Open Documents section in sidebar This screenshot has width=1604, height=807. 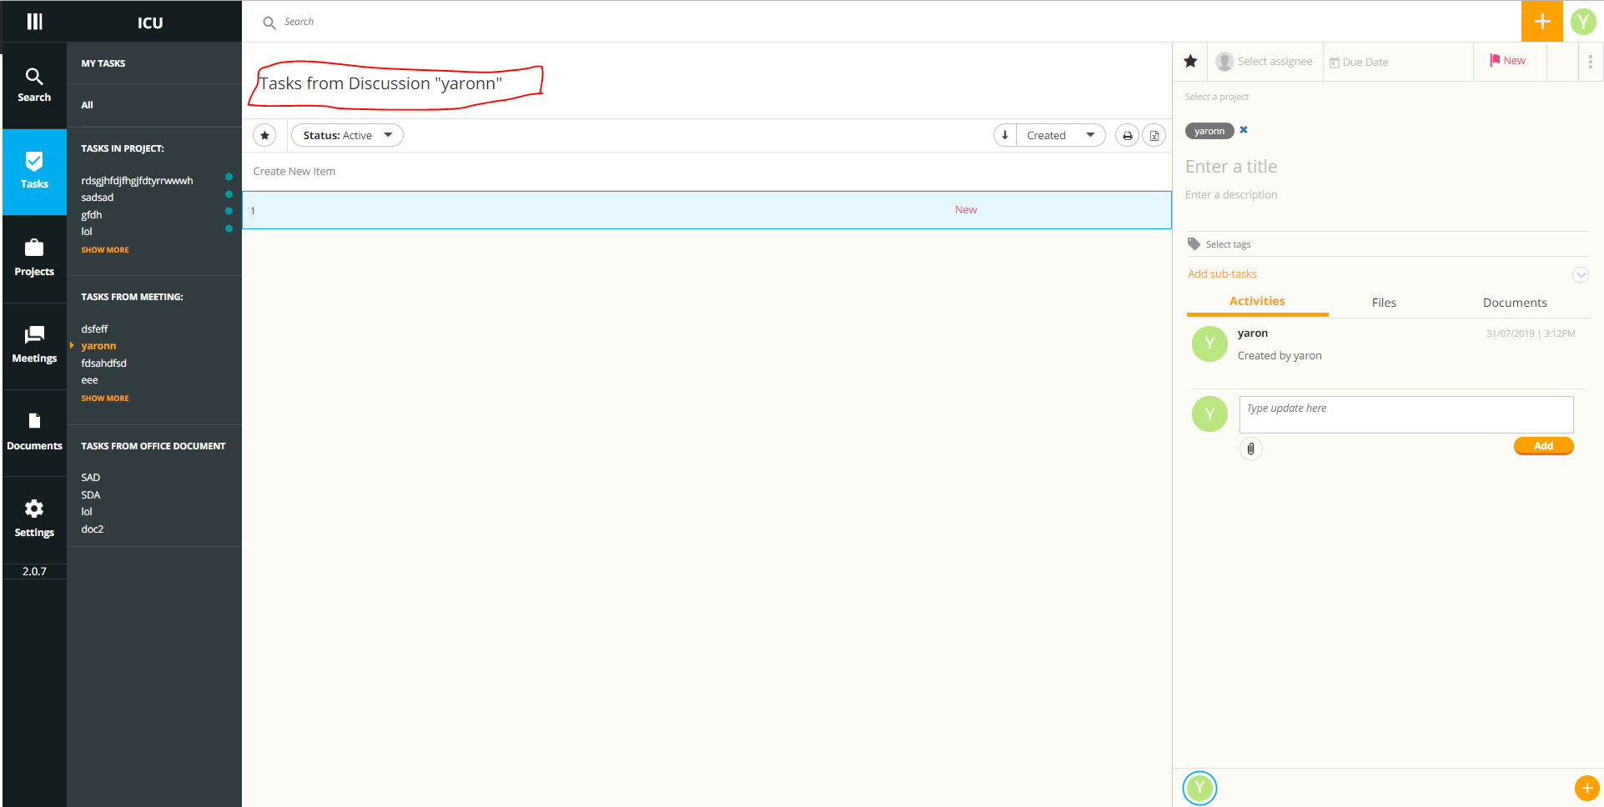click(x=34, y=433)
